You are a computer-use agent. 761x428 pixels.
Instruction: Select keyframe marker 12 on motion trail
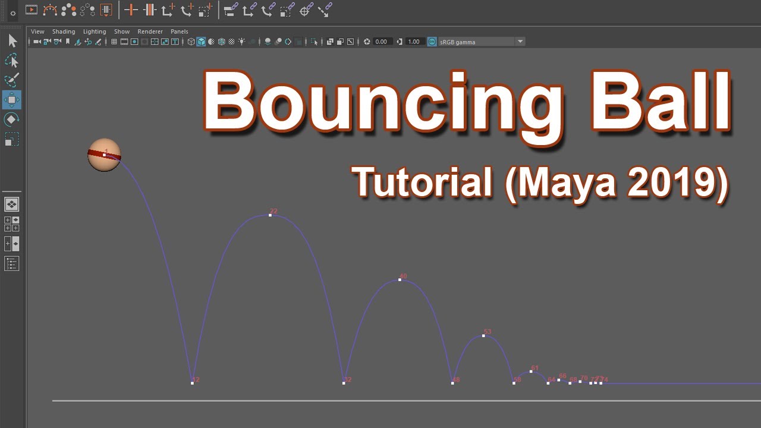193,383
